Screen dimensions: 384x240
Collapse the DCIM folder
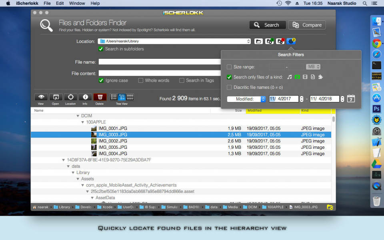tap(78, 116)
